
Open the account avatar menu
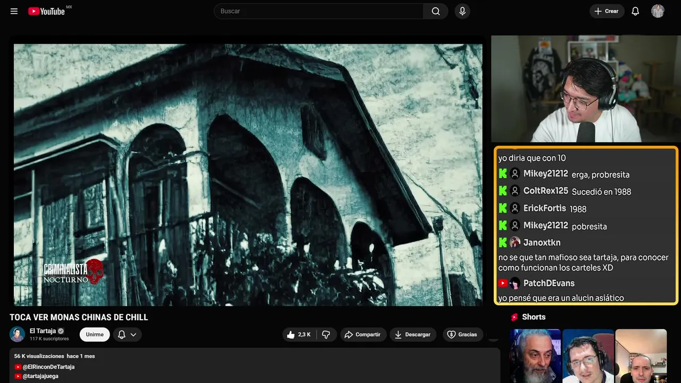(658, 11)
